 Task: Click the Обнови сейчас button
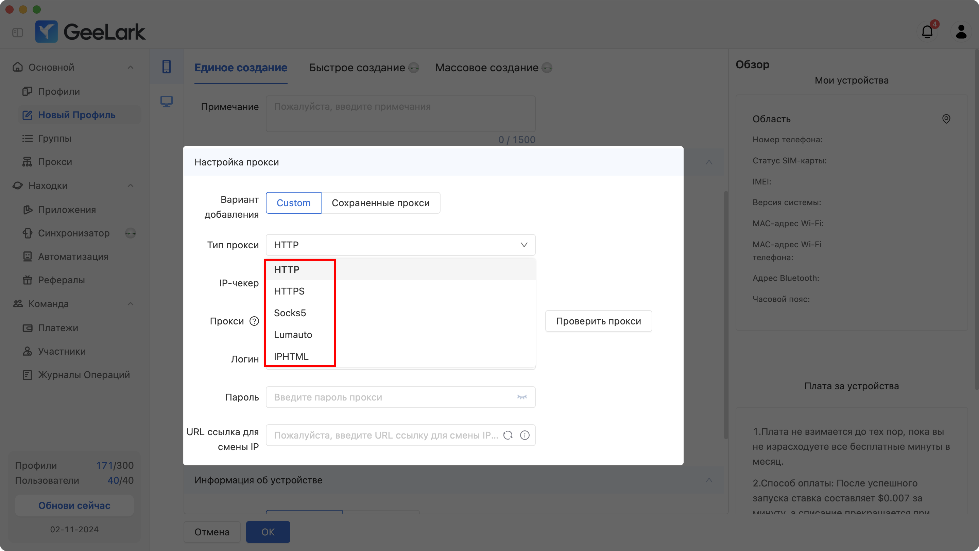click(74, 505)
